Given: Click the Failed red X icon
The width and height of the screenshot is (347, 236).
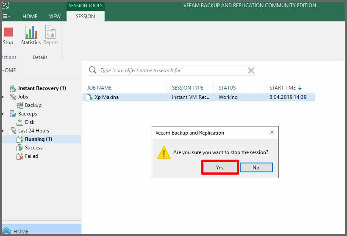Looking at the screenshot, I should 19,156.
